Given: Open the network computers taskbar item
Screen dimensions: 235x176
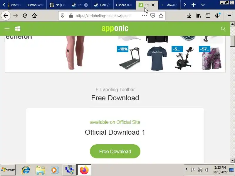Looking at the screenshot, I should click(70, 170).
